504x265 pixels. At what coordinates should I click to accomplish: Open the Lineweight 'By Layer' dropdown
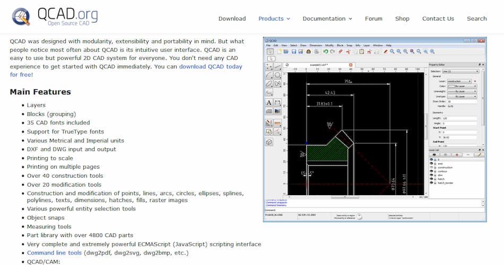coord(462,92)
